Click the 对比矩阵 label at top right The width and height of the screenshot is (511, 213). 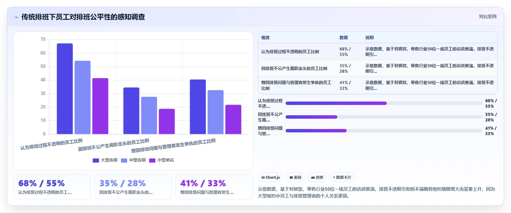point(488,16)
